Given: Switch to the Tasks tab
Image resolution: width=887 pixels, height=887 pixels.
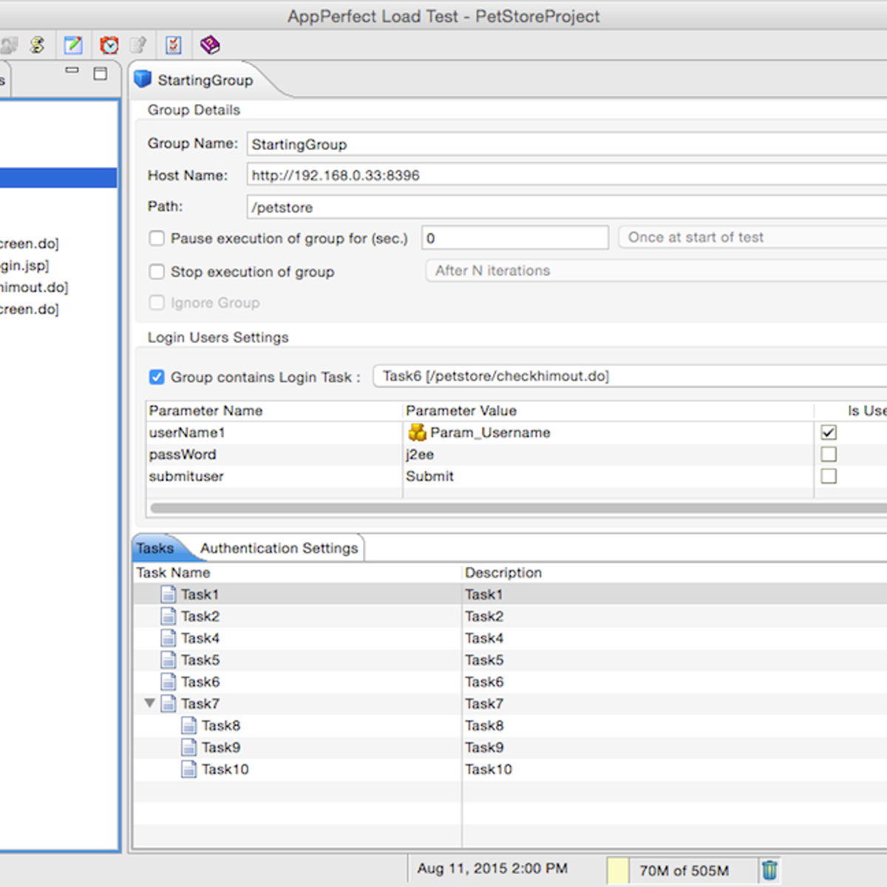Looking at the screenshot, I should (155, 548).
